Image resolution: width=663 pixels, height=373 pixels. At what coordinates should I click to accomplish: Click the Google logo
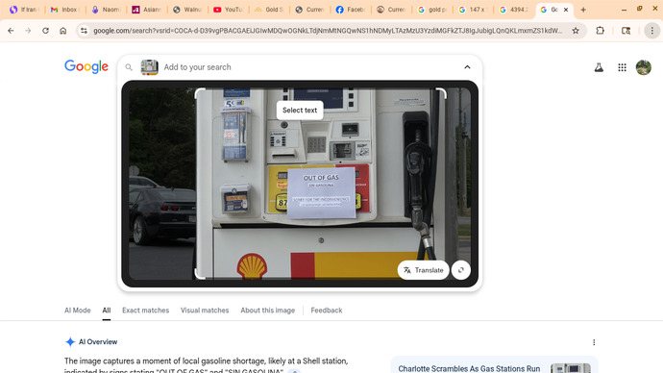(86, 66)
